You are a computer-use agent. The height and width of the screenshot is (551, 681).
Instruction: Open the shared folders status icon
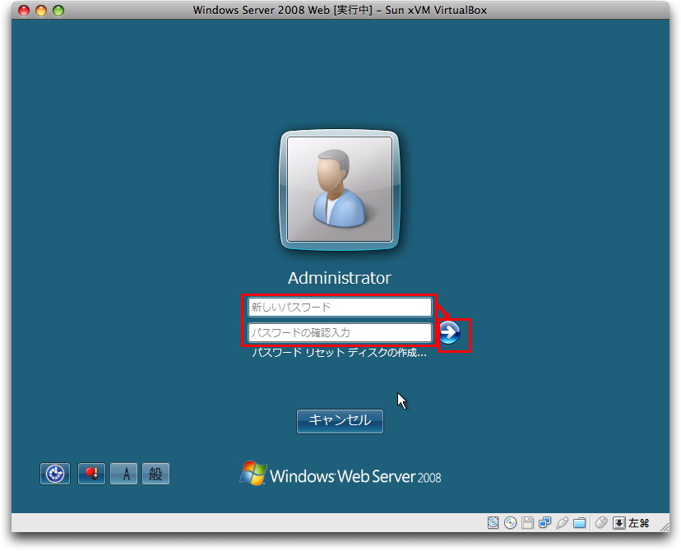(x=579, y=522)
